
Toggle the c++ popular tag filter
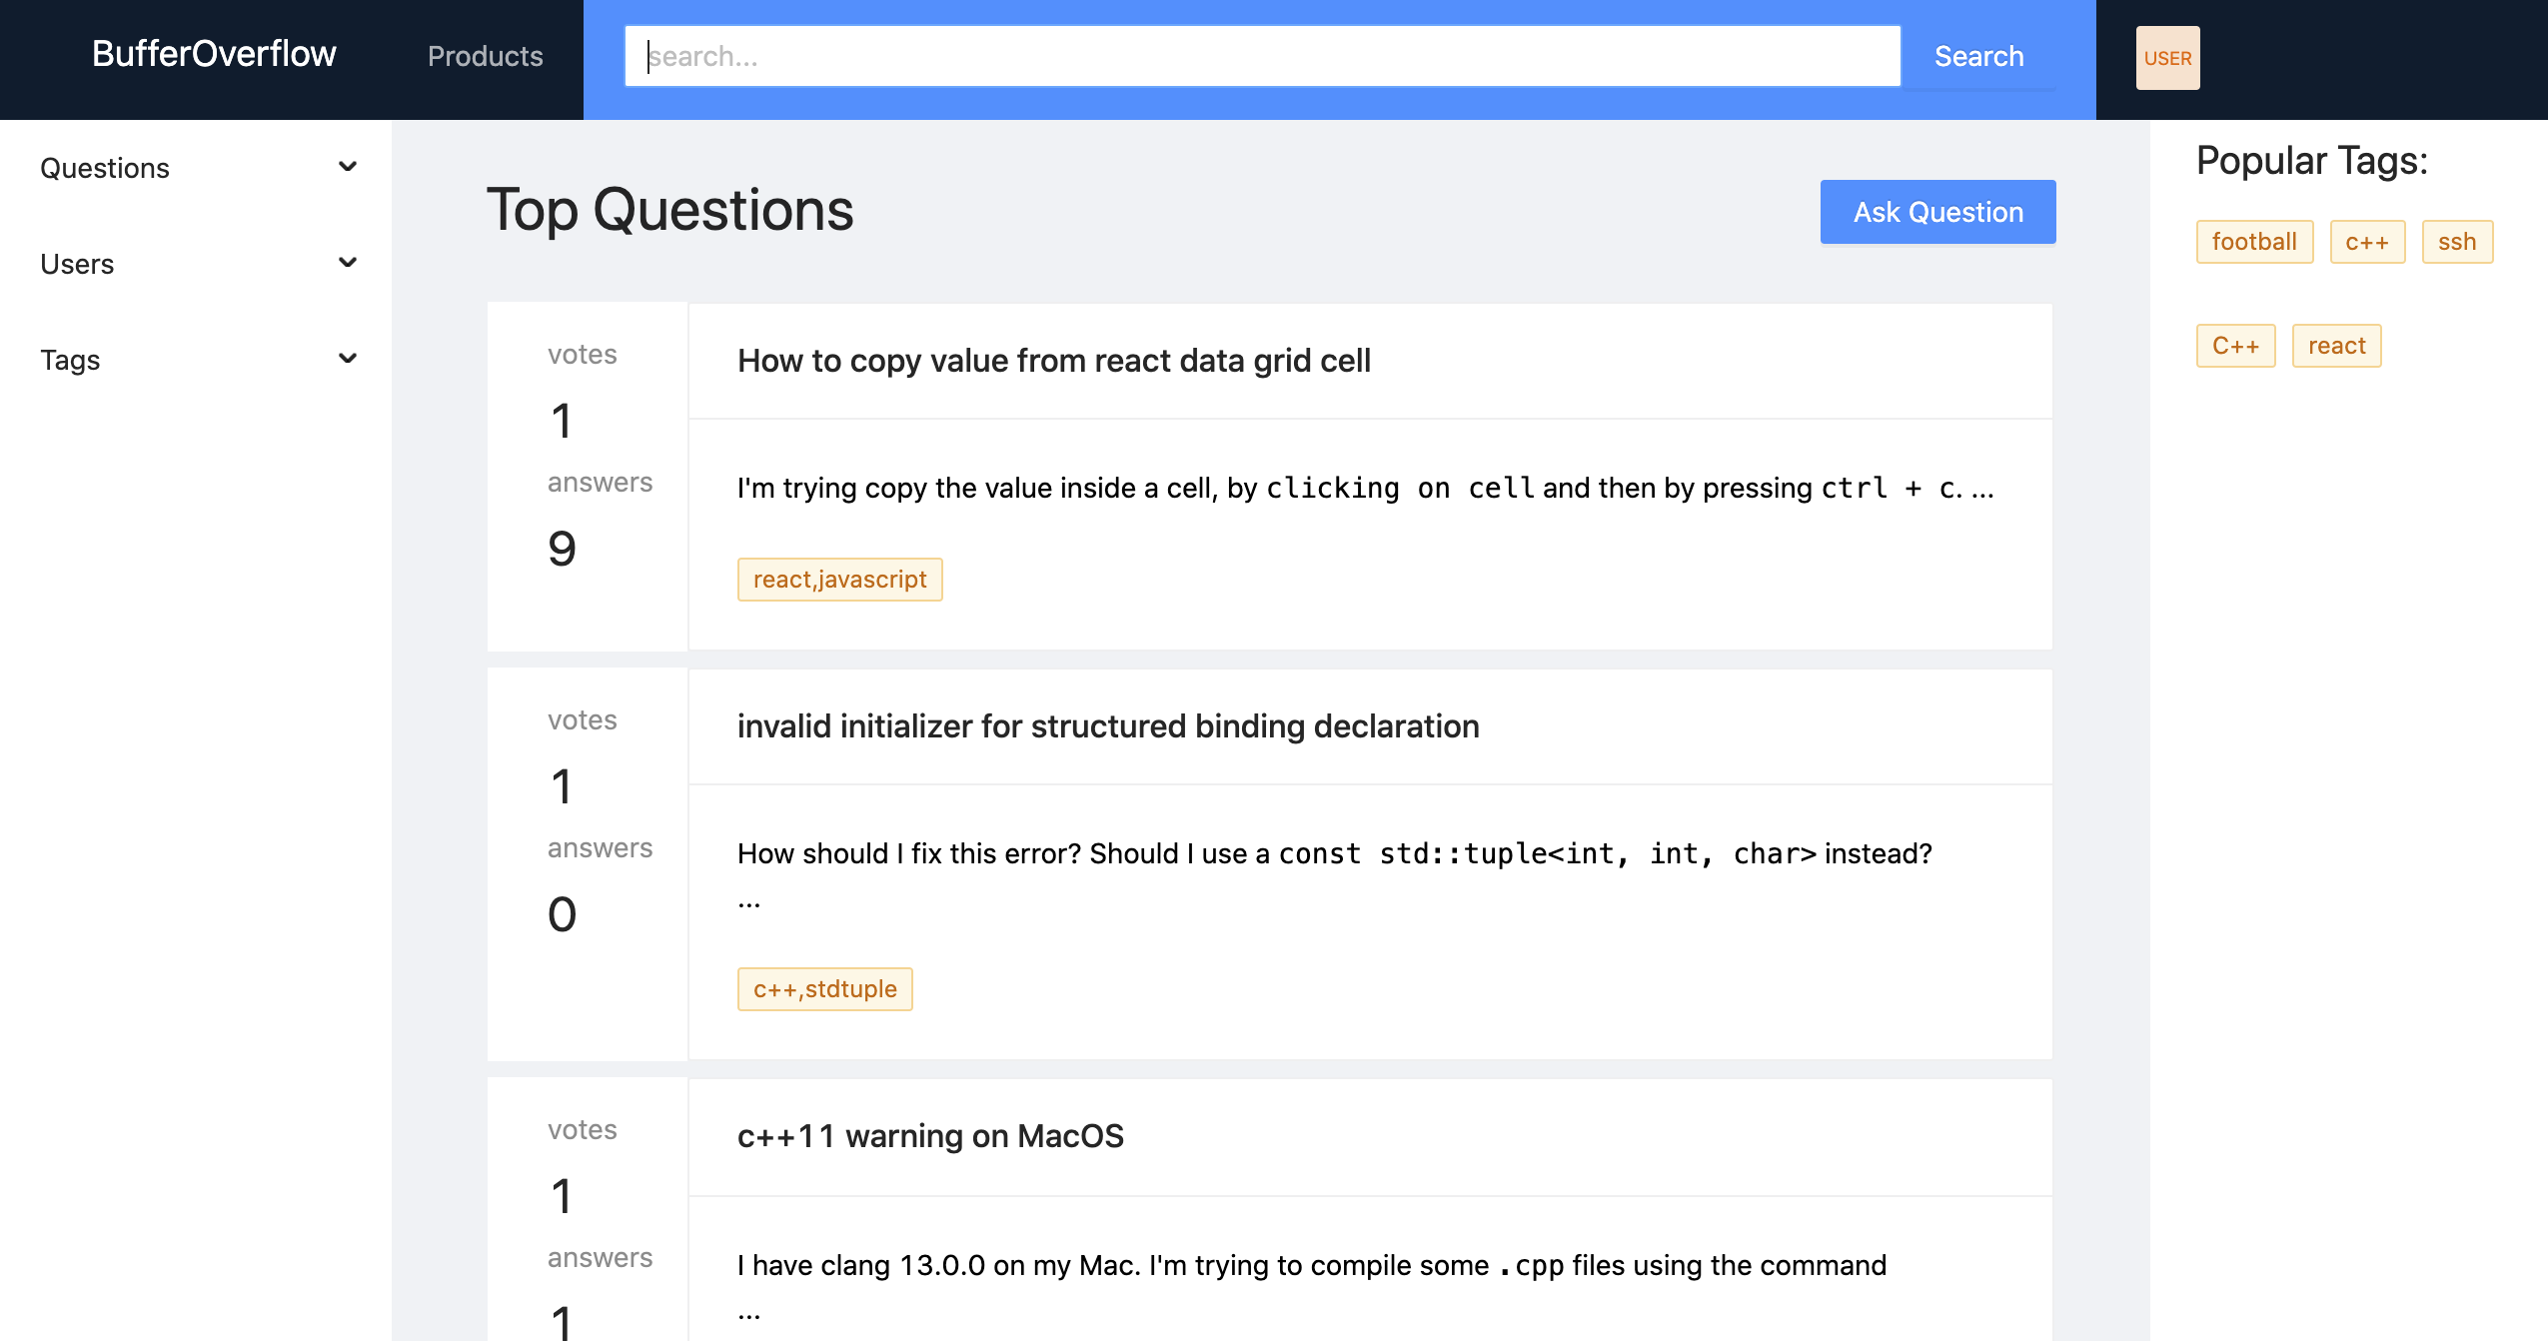2366,241
